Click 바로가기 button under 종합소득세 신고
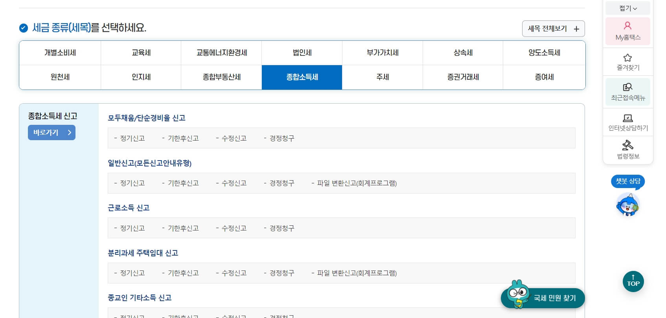Screen dimensions: 666x318 coord(52,133)
